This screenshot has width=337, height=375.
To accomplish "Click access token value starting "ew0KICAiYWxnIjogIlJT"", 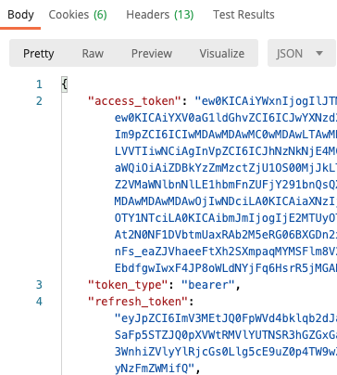I will (x=266, y=101).
